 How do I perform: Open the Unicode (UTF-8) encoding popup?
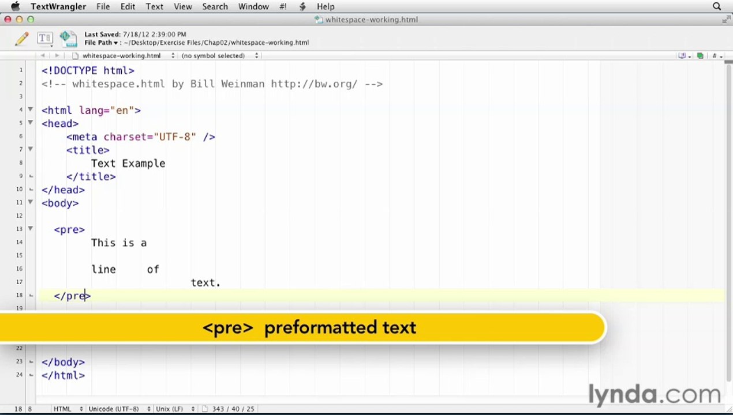119,409
